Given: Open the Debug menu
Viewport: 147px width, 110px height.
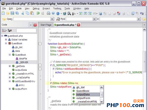Looking at the screenshot, I should pyautogui.click(x=36, y=9).
